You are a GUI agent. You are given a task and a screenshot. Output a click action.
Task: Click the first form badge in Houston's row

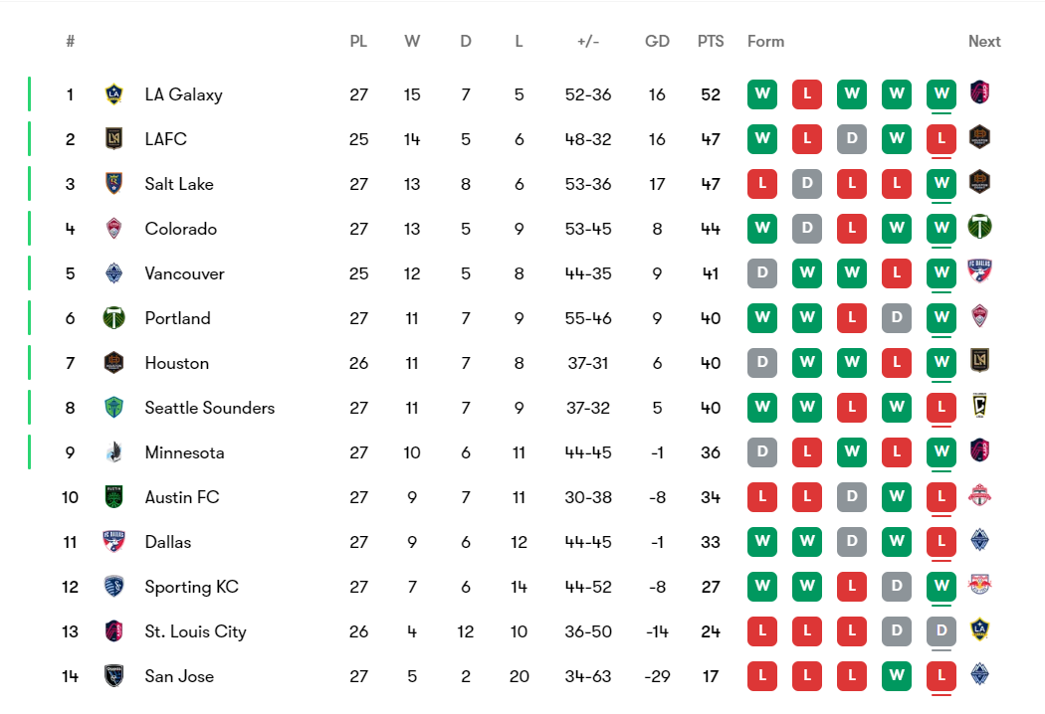click(762, 363)
